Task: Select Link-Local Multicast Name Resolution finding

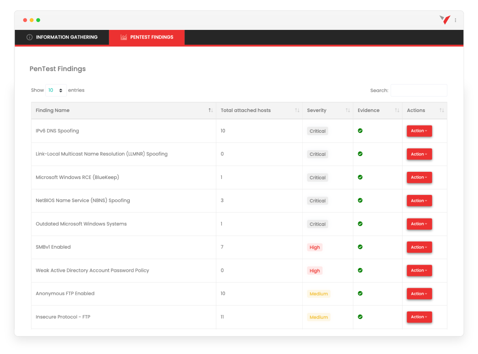Action: pyautogui.click(x=102, y=154)
